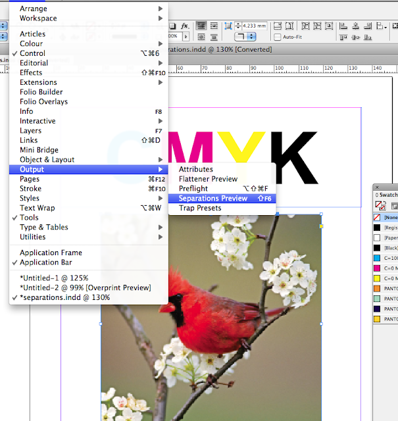Open the Links panel menu item
Viewport: 398px width, 421px height.
(x=89, y=140)
